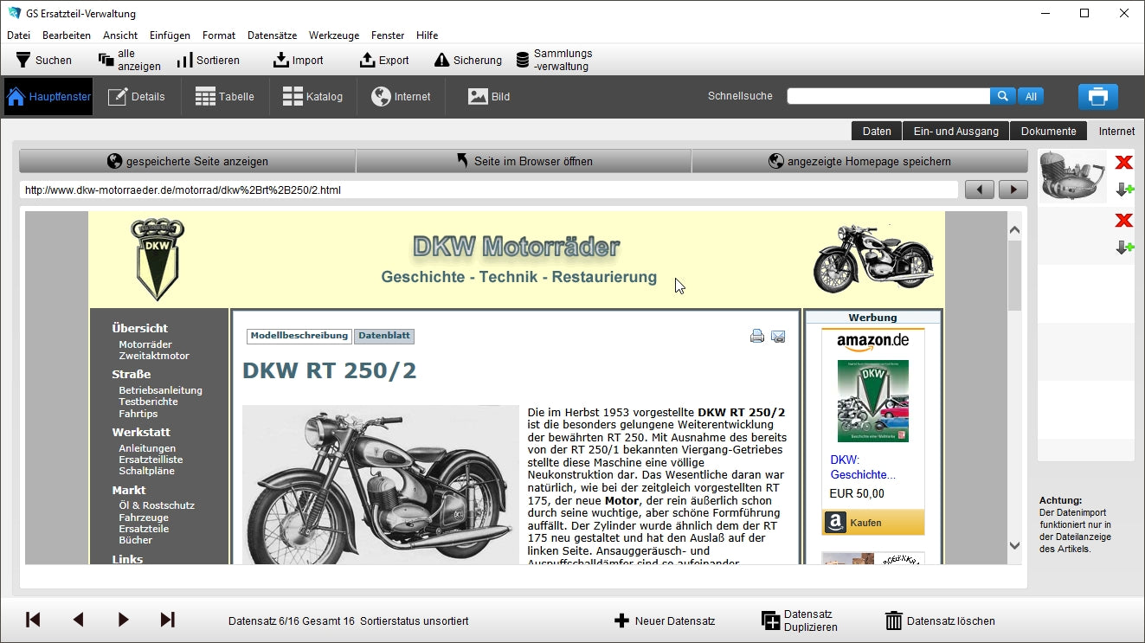The image size is (1145, 643).
Task: Switch to the Dokumente tab
Action: point(1048,131)
